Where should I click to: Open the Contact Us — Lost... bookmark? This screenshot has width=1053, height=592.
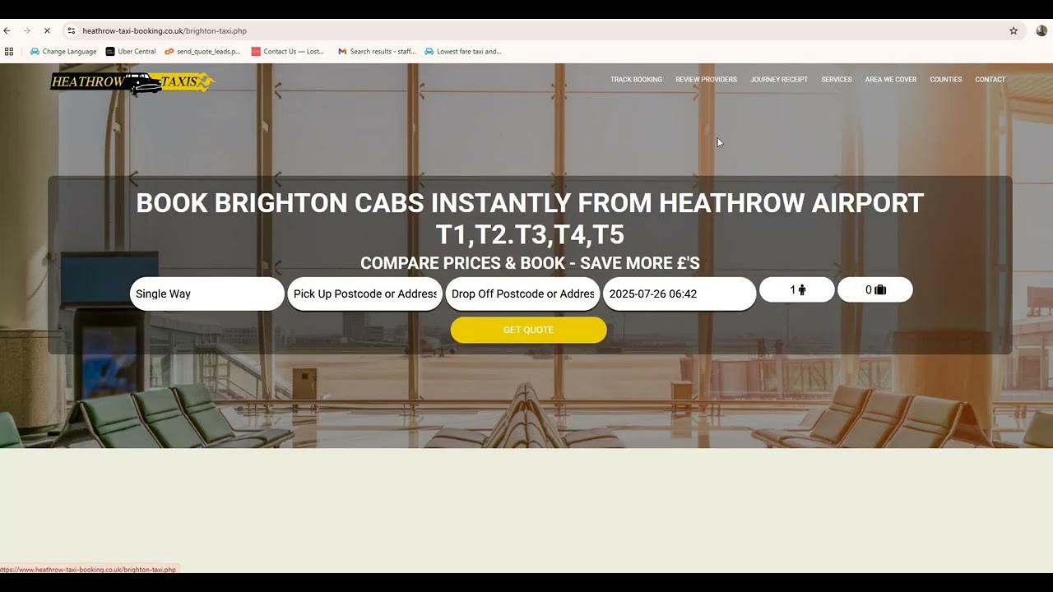[x=288, y=51]
